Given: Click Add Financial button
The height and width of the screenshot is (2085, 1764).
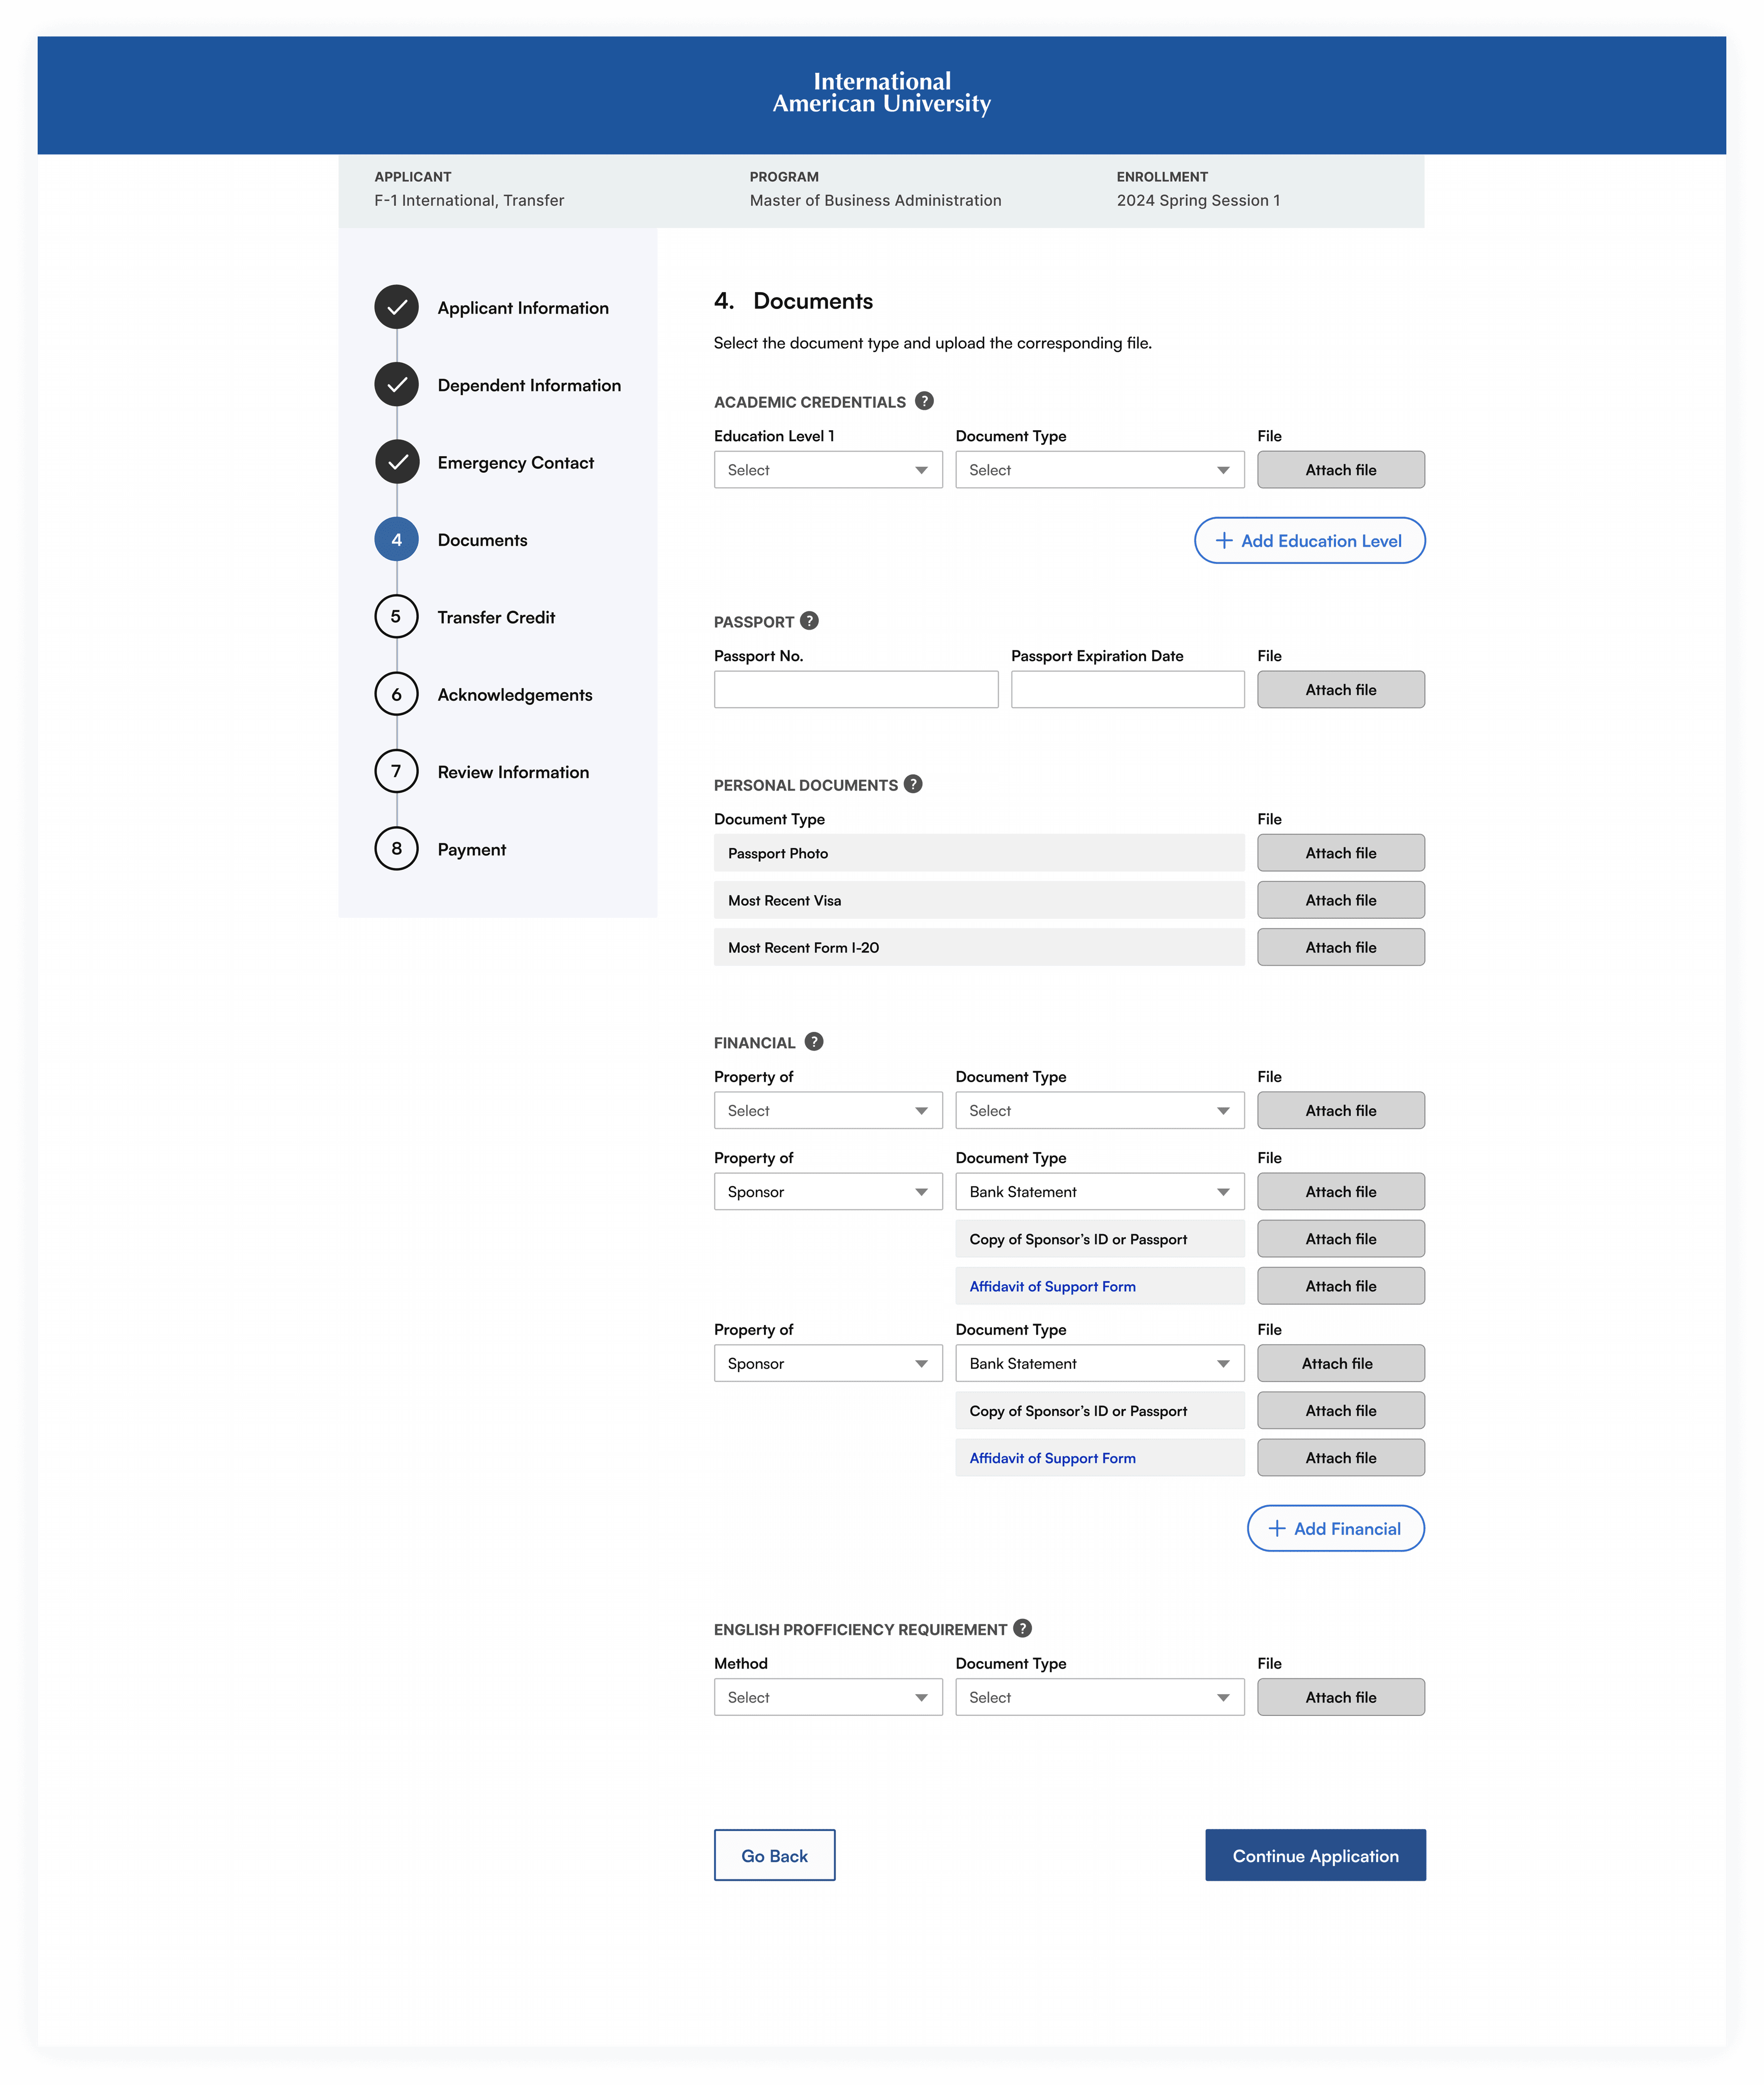Looking at the screenshot, I should pos(1335,1528).
